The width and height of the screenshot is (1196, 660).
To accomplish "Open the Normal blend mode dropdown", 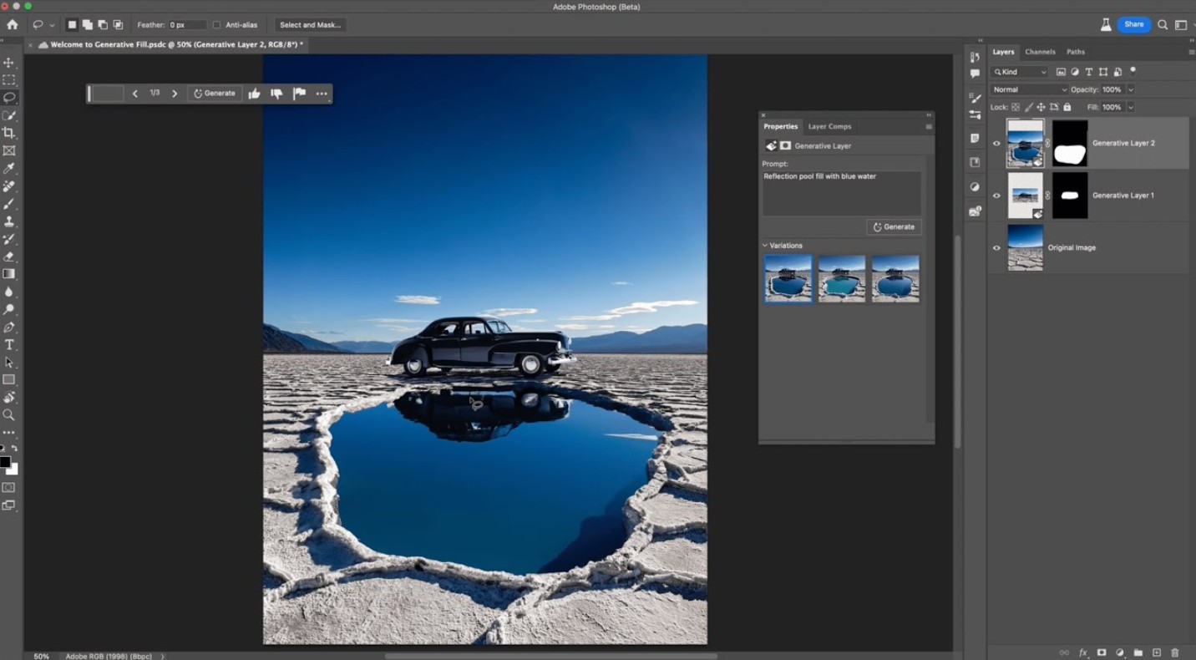I will [x=1029, y=89].
